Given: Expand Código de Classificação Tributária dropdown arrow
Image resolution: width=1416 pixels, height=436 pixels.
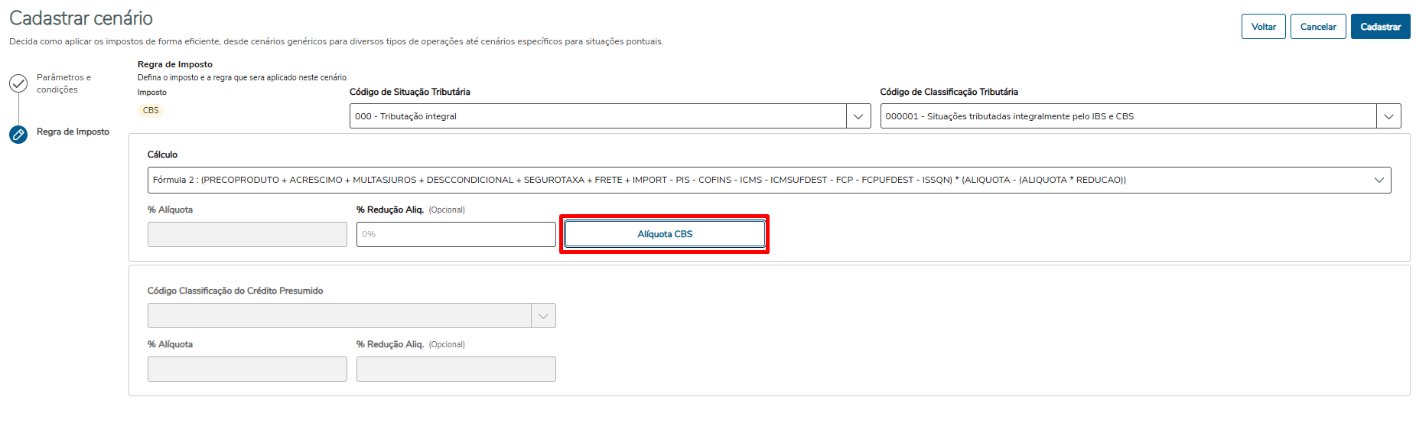Looking at the screenshot, I should click(x=1388, y=116).
